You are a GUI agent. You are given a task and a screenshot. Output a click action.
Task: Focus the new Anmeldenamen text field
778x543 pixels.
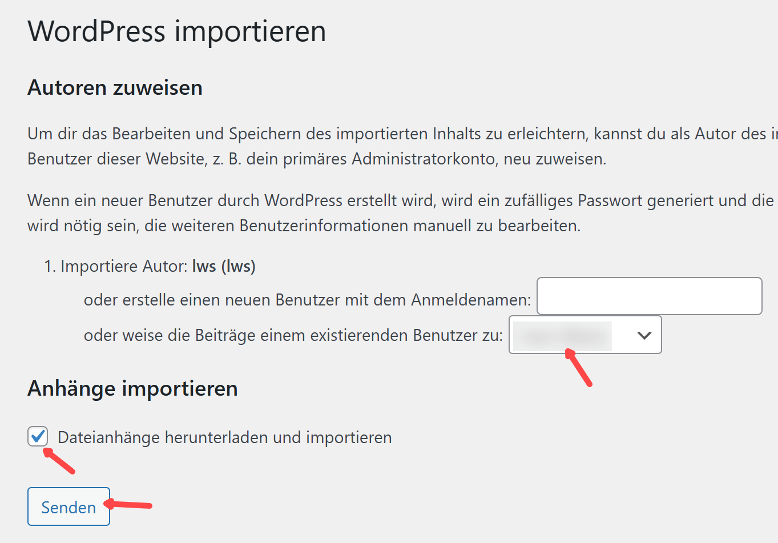point(649,296)
